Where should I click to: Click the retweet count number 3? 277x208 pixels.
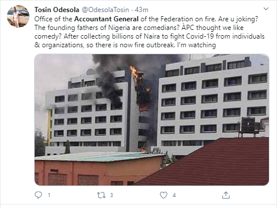tap(111, 195)
